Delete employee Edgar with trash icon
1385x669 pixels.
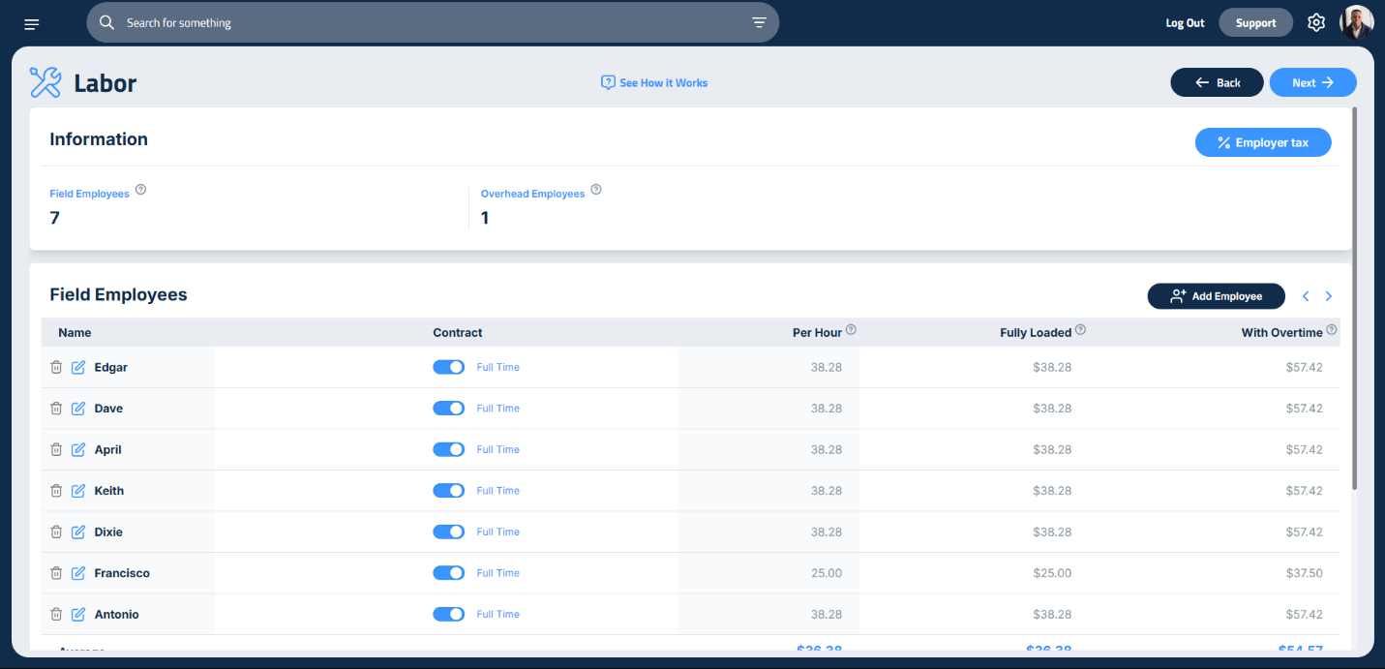[56, 368]
